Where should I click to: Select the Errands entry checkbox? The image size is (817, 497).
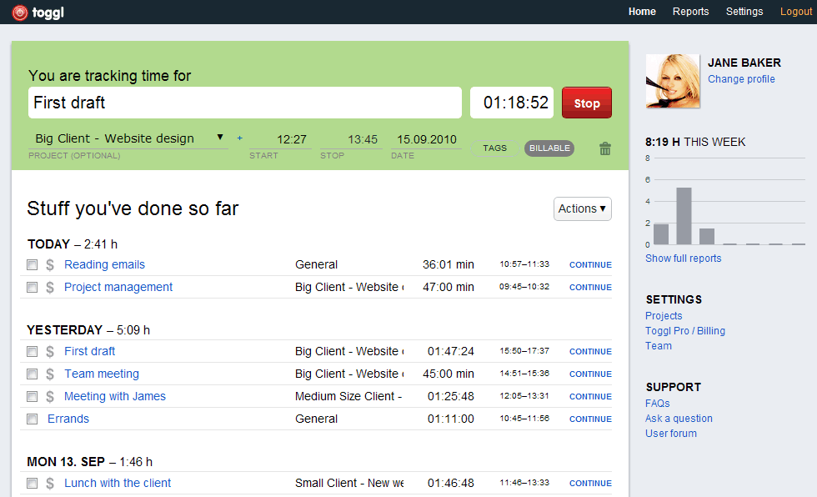coord(32,419)
